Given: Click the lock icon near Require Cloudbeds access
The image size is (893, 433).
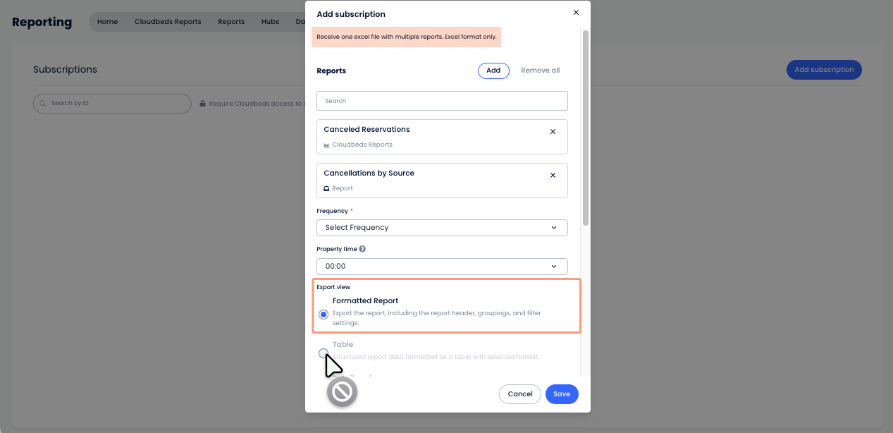Looking at the screenshot, I should point(202,104).
